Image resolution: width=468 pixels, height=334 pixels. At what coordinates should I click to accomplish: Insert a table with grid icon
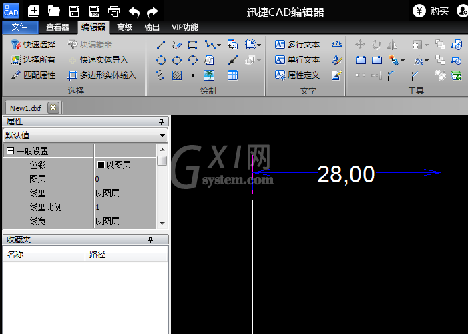(x=232, y=75)
